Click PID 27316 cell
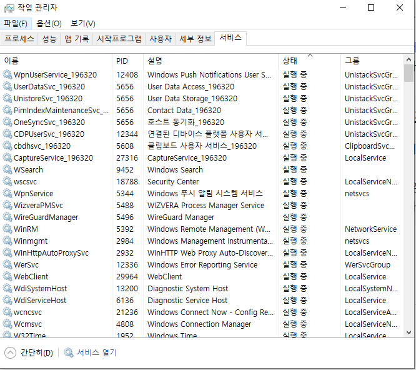Viewport: 416px width, 370px height. (x=127, y=157)
